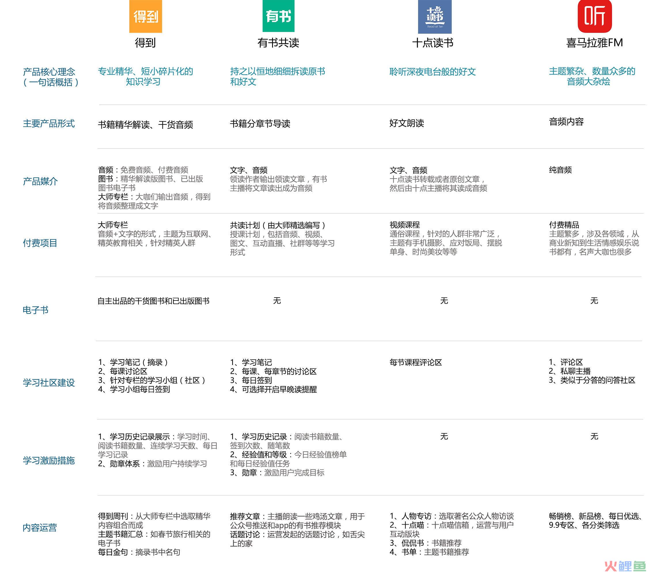Click 无 in 学习激励措施 row under 喜马拉雅FM

tap(594, 436)
